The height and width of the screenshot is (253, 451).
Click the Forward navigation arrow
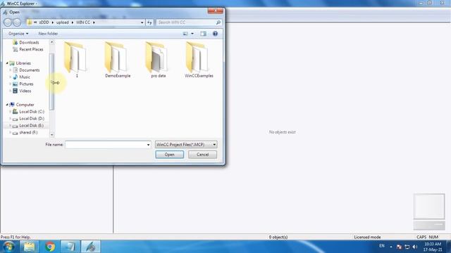17,22
